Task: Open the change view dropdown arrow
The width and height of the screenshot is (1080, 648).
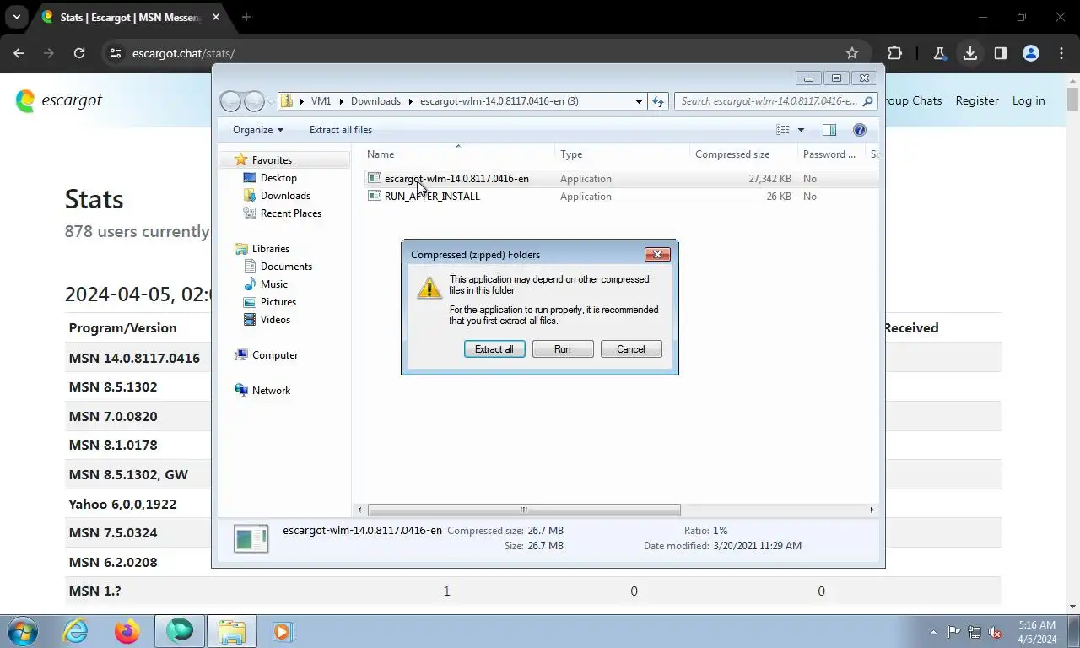Action: click(801, 130)
